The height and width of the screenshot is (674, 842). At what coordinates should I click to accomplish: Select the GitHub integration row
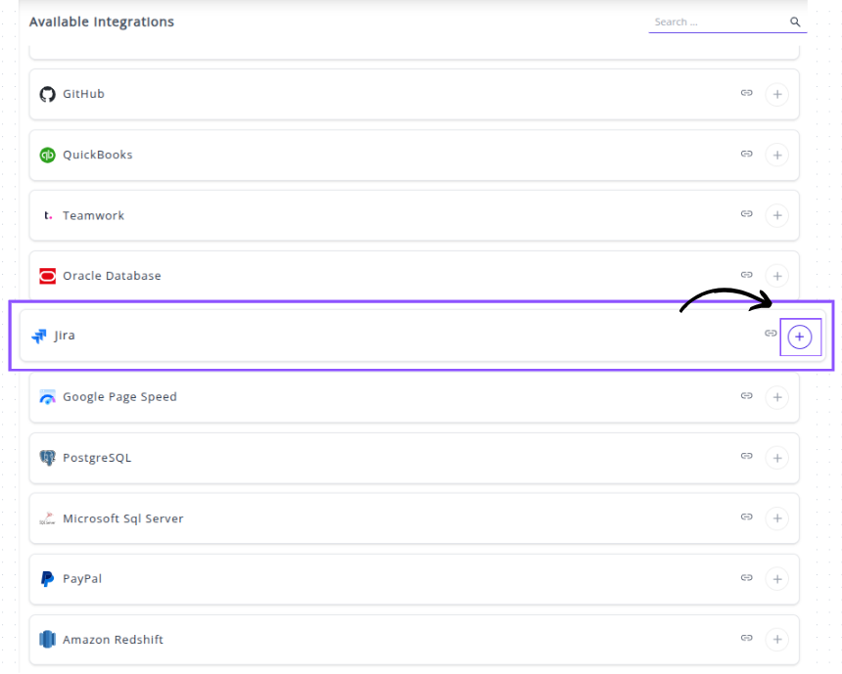(x=392, y=94)
